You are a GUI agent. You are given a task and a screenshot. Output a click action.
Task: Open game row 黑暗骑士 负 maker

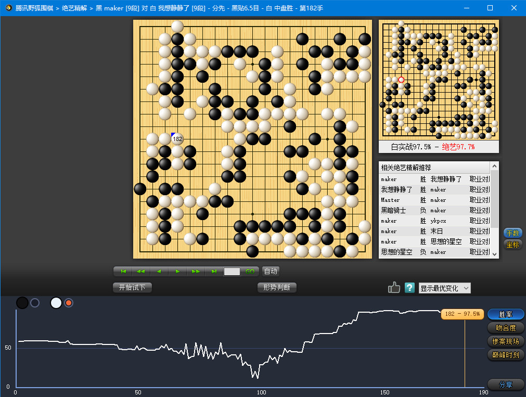click(x=435, y=210)
